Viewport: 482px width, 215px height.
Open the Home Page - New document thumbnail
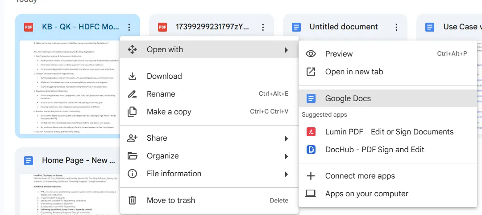click(70, 195)
